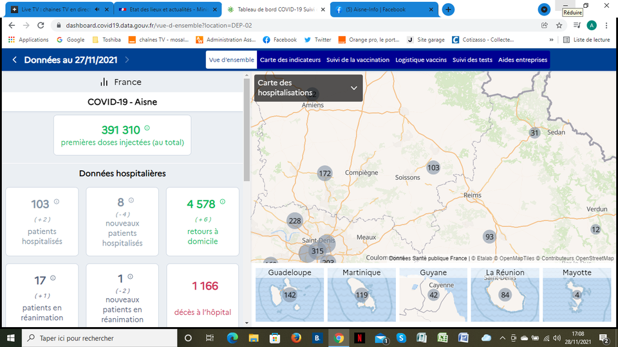Screen dimensions: 618x347
Task: Open Logistique vaccins tab
Action: [421, 60]
